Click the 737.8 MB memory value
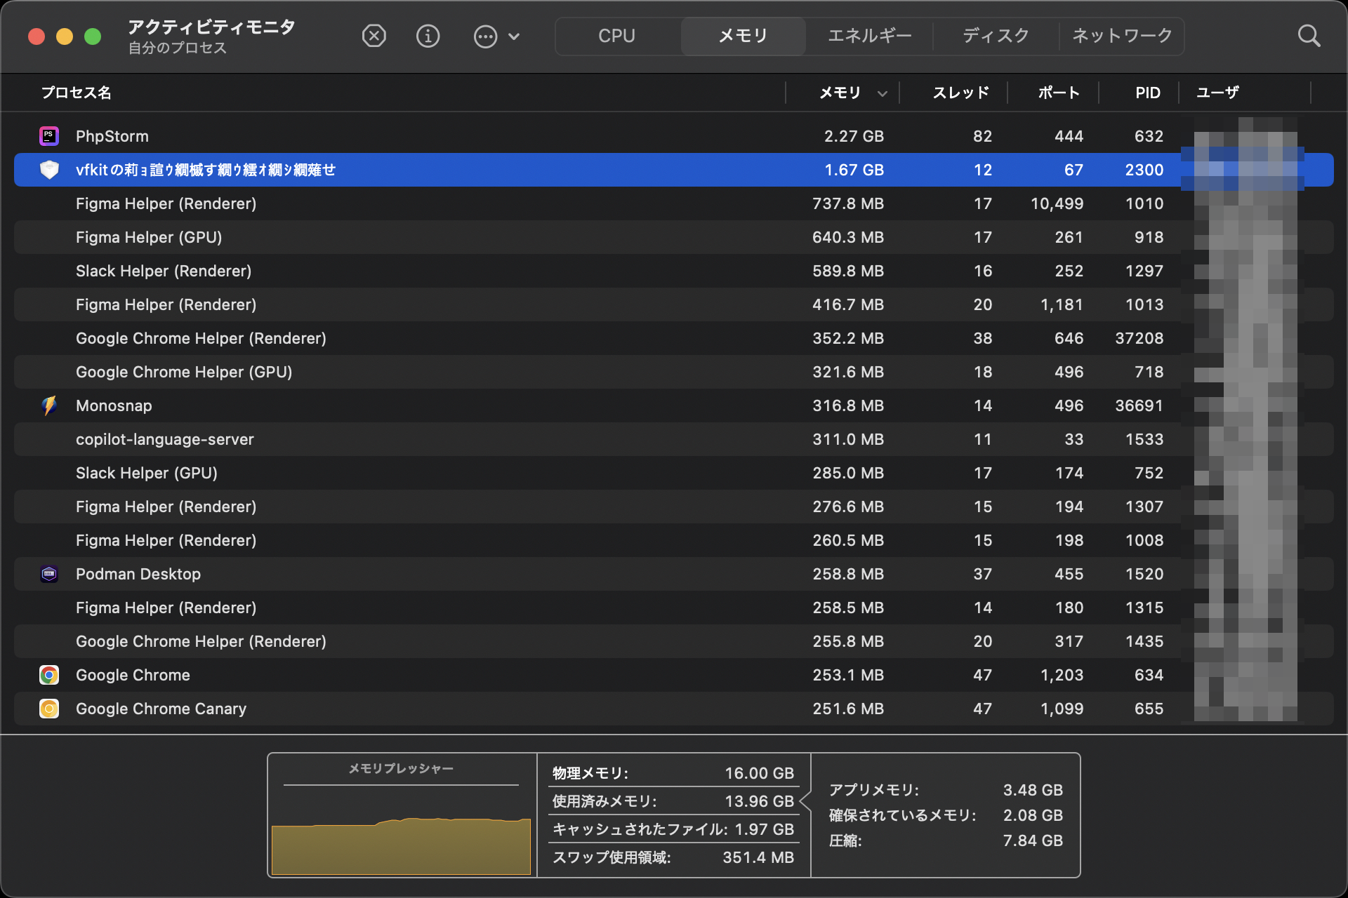The height and width of the screenshot is (898, 1348). point(848,203)
